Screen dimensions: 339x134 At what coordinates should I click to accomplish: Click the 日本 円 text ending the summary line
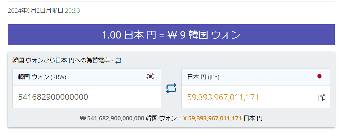[253, 118]
